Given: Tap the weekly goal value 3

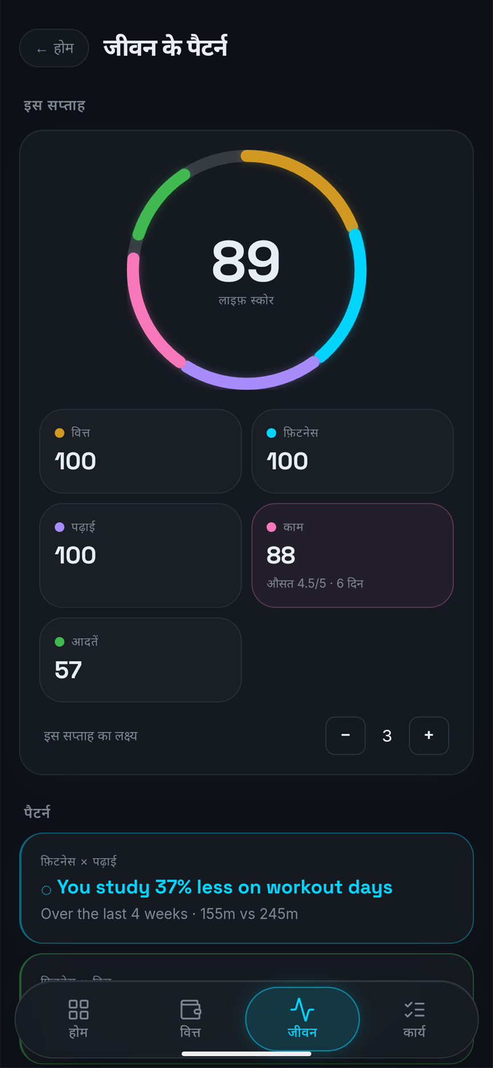Looking at the screenshot, I should [x=387, y=736].
